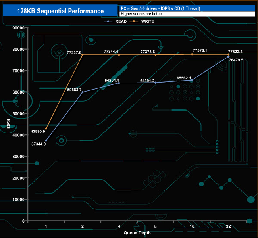Click the READ point at 64391.2
The width and height of the screenshot is (258, 238).
[156, 83]
